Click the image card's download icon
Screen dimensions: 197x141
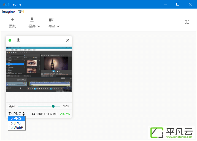[x=18, y=40]
